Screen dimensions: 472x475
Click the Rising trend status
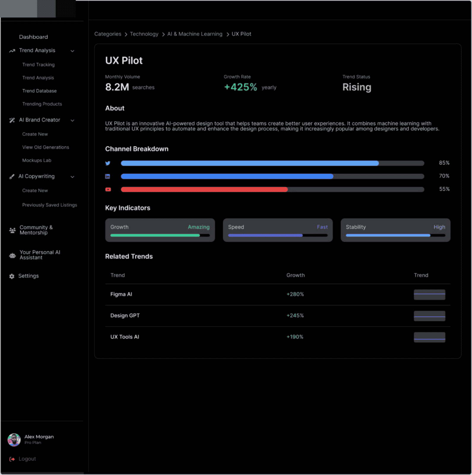(357, 87)
